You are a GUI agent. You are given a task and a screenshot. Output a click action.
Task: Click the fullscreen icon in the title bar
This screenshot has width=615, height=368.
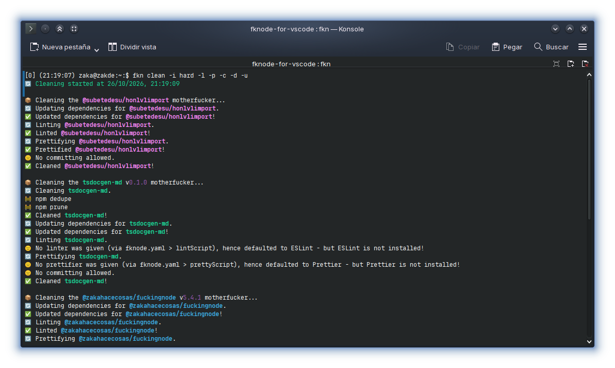(74, 29)
